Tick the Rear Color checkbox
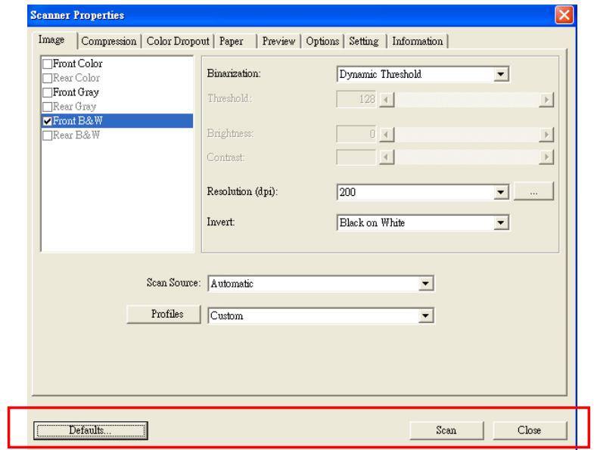Viewport: 594px width, 450px height. pyautogui.click(x=48, y=78)
